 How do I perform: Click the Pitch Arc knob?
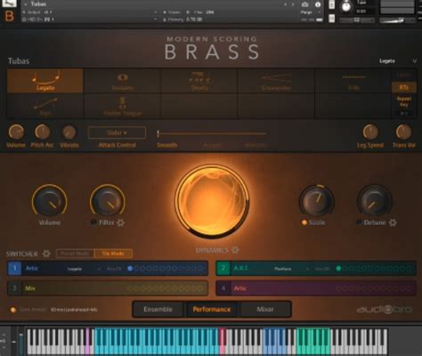click(43, 132)
